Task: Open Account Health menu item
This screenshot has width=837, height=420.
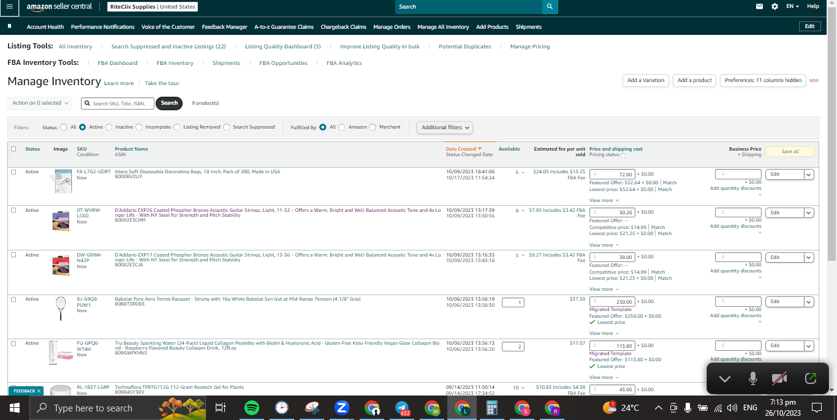Action: [45, 27]
